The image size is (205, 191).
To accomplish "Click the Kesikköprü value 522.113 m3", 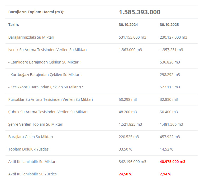I will [170, 87].
